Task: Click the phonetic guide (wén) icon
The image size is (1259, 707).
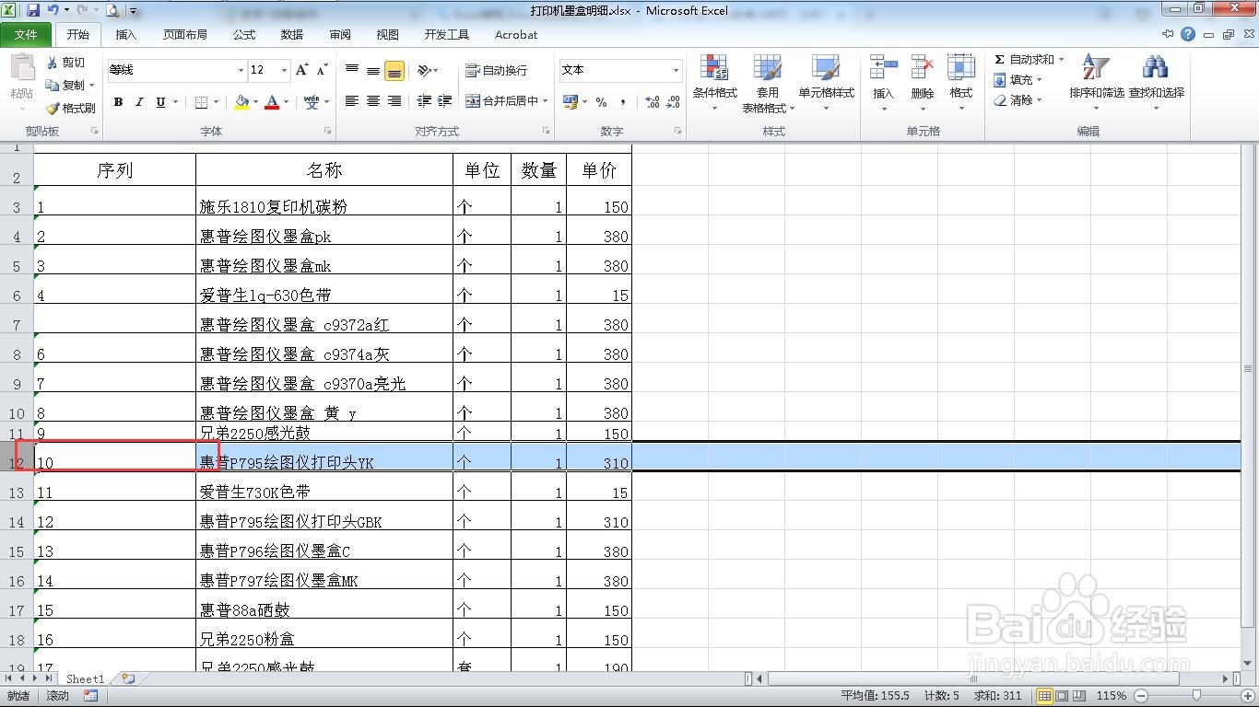Action: (x=312, y=102)
